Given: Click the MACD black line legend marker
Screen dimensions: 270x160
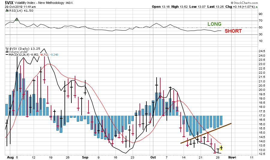Looking at the screenshot, I should tap(7, 55).
